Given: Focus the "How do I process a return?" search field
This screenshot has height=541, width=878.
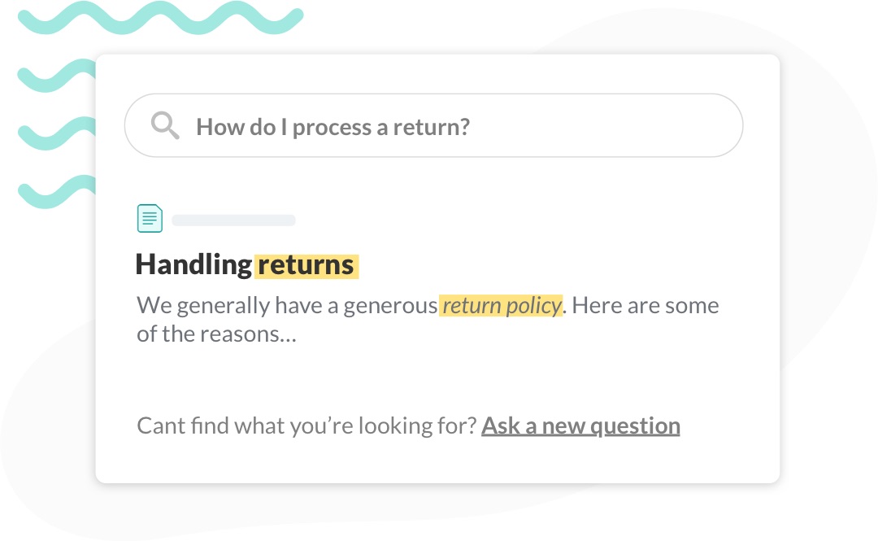Looking at the screenshot, I should [x=433, y=125].
